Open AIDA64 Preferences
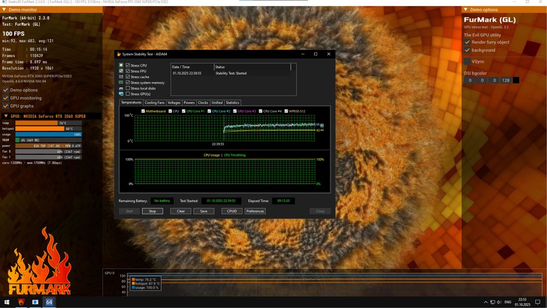This screenshot has width=547, height=308. [255, 211]
